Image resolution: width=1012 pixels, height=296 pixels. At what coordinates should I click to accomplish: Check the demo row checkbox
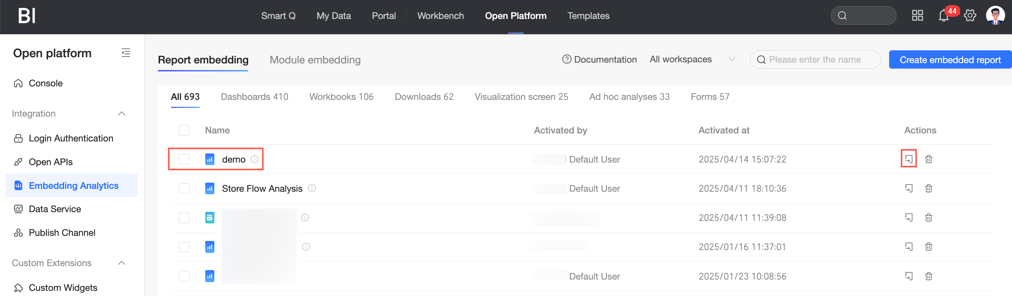[x=184, y=159]
